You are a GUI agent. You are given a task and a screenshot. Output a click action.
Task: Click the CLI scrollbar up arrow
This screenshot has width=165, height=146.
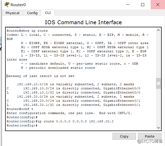(x=158, y=30)
